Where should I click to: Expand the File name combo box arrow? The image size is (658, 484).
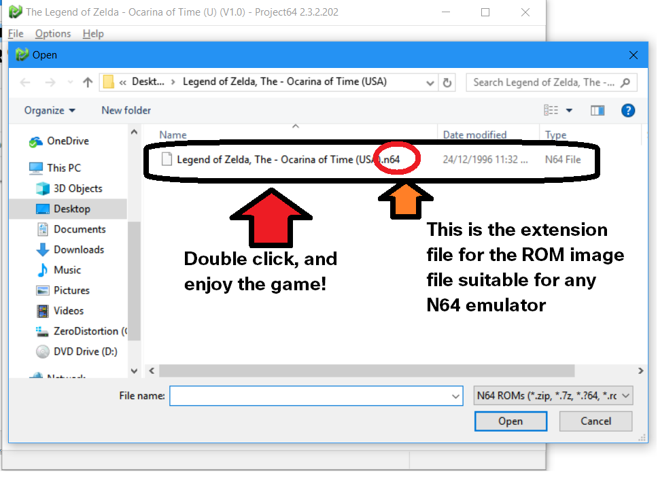point(456,395)
